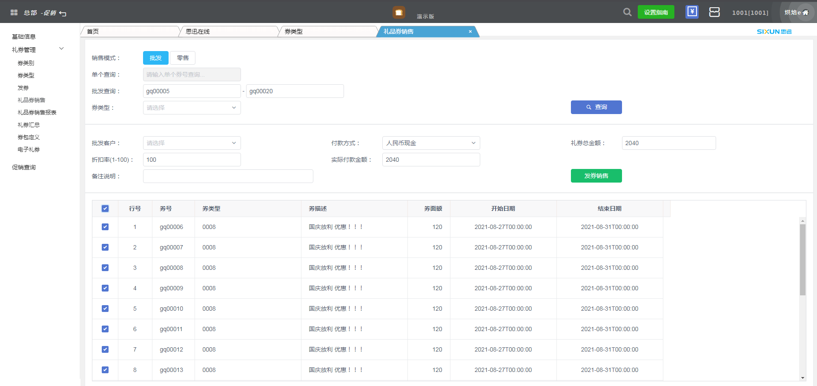Uncheck the row gq00012 checkbox
The width and height of the screenshot is (817, 386).
105,349
